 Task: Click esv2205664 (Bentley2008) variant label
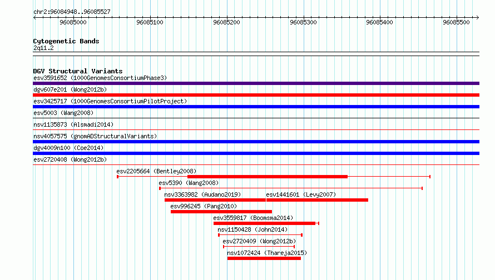pos(156,171)
